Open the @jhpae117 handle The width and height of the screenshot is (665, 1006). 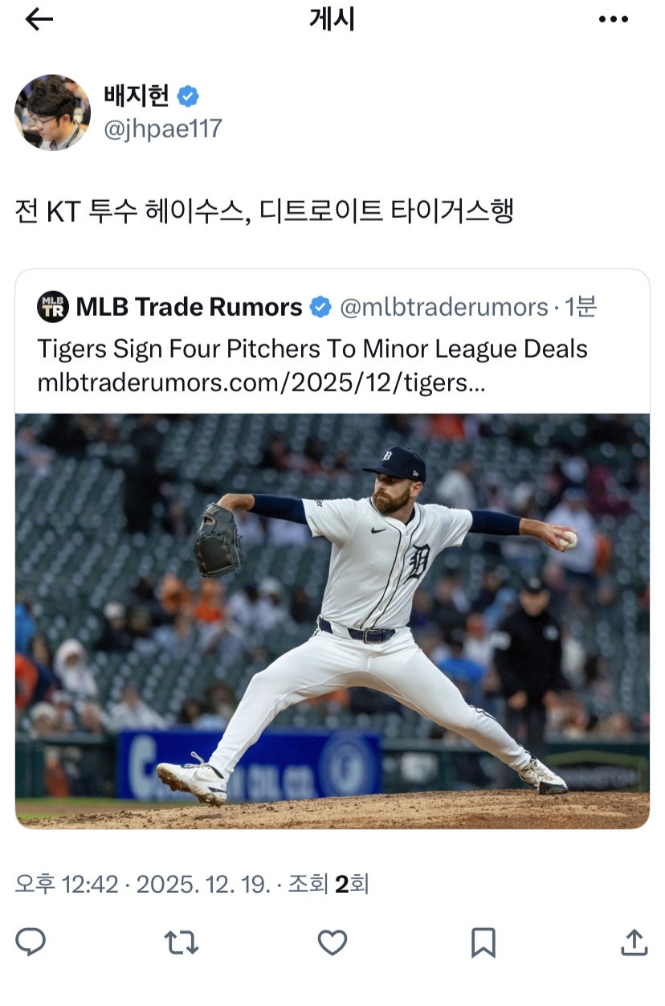tap(162, 129)
